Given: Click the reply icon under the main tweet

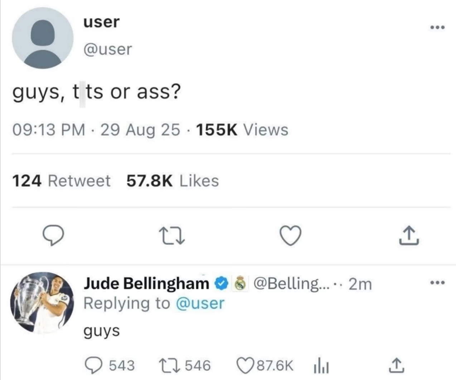Looking at the screenshot, I should tap(53, 236).
